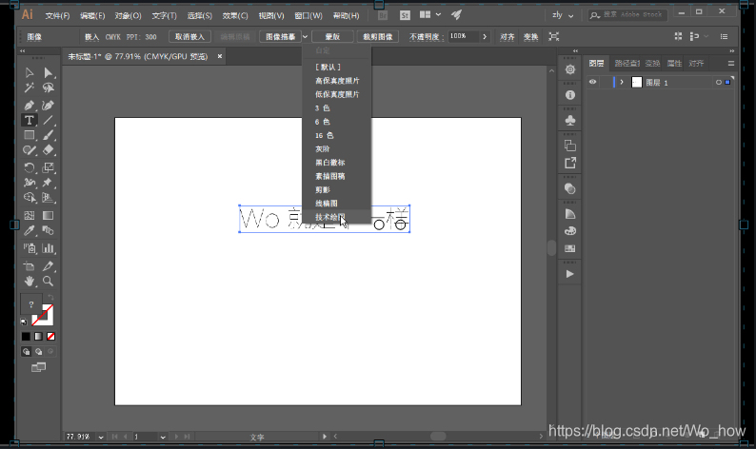The image size is (756, 449).
Task: Switch to 路径查找器 panel tab
Action: pyautogui.click(x=627, y=63)
